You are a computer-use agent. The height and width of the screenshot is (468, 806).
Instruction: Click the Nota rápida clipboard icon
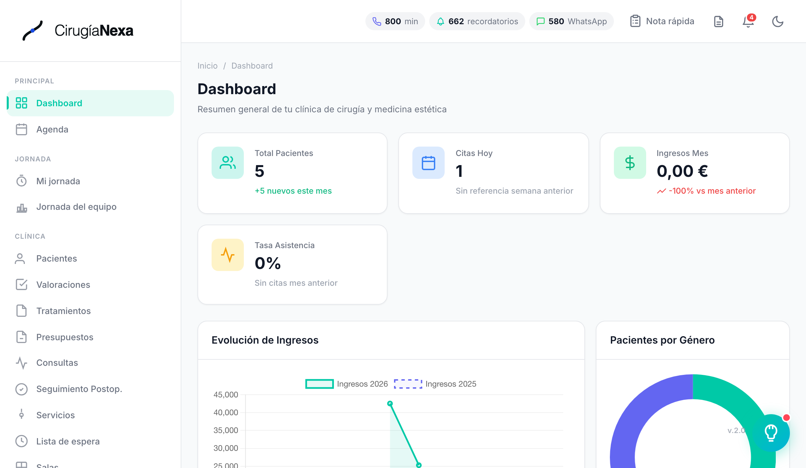point(635,21)
